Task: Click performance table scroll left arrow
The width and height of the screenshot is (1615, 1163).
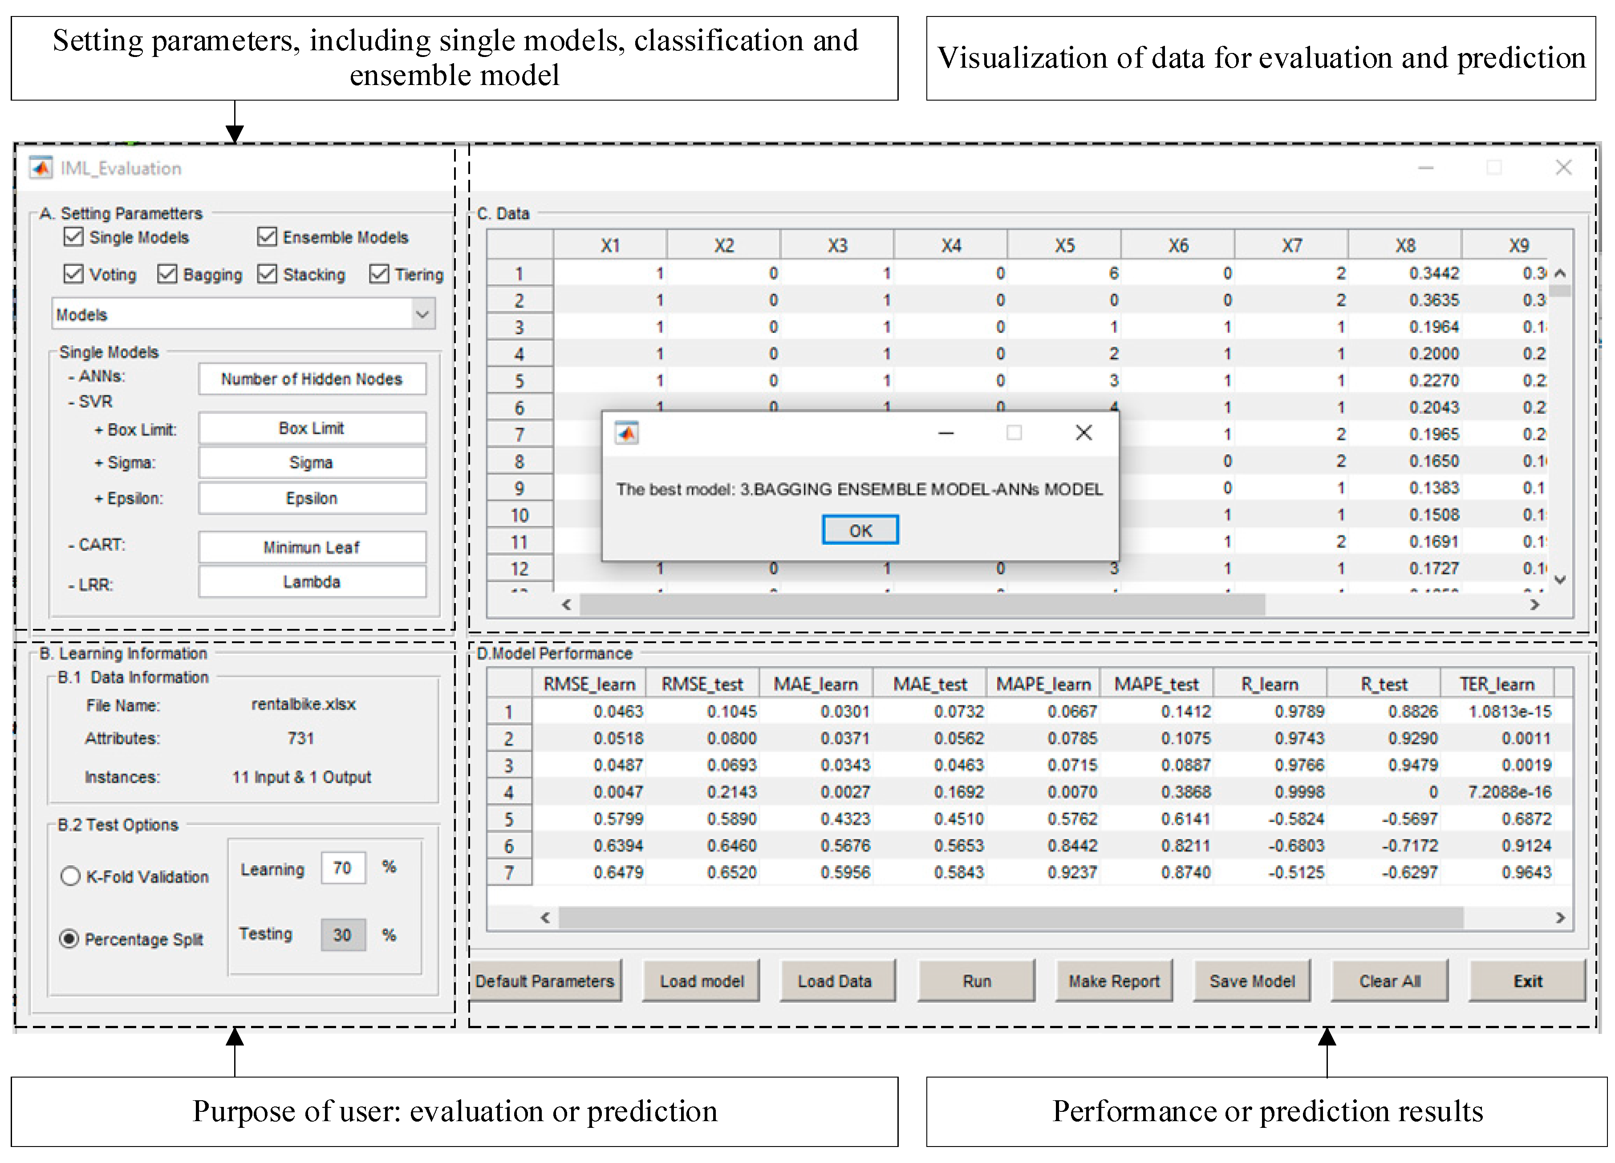Action: point(545,917)
